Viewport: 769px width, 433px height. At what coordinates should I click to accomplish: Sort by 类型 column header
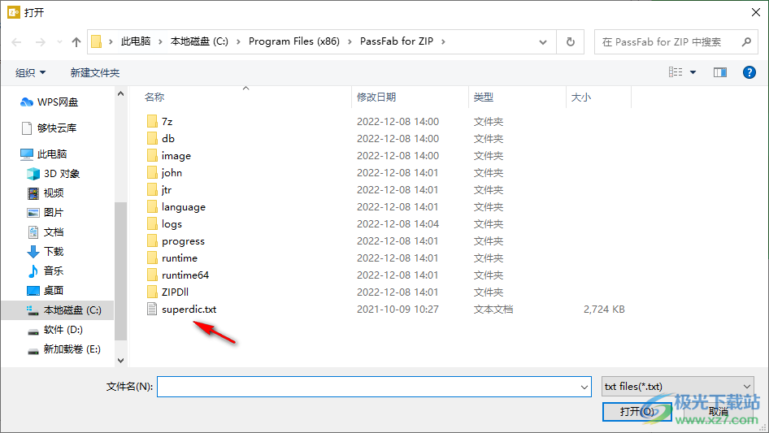484,97
